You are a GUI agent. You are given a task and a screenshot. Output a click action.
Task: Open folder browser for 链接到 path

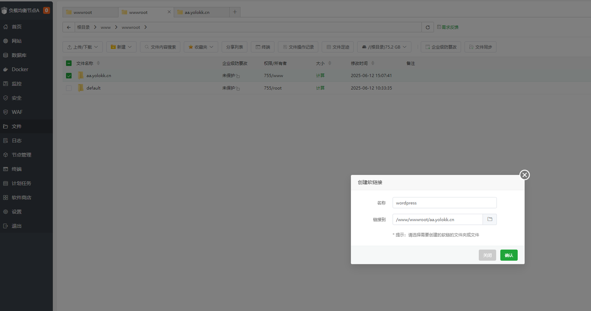[489, 219]
